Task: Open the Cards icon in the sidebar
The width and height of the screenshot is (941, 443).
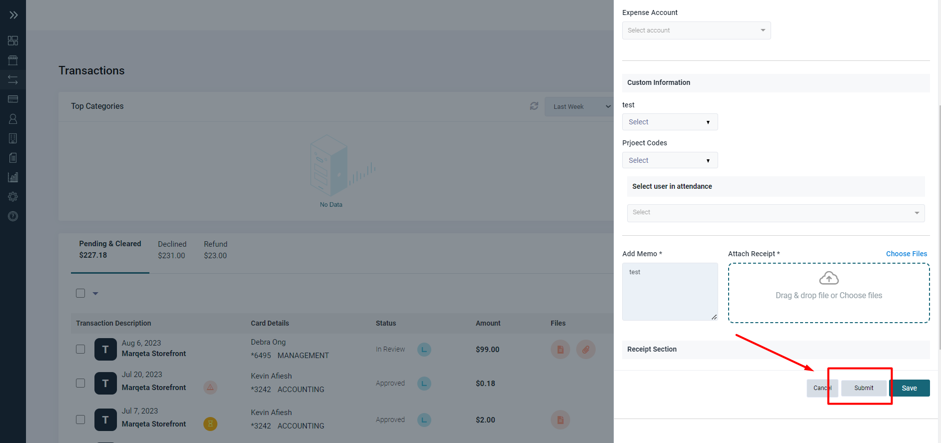Action: [x=13, y=99]
